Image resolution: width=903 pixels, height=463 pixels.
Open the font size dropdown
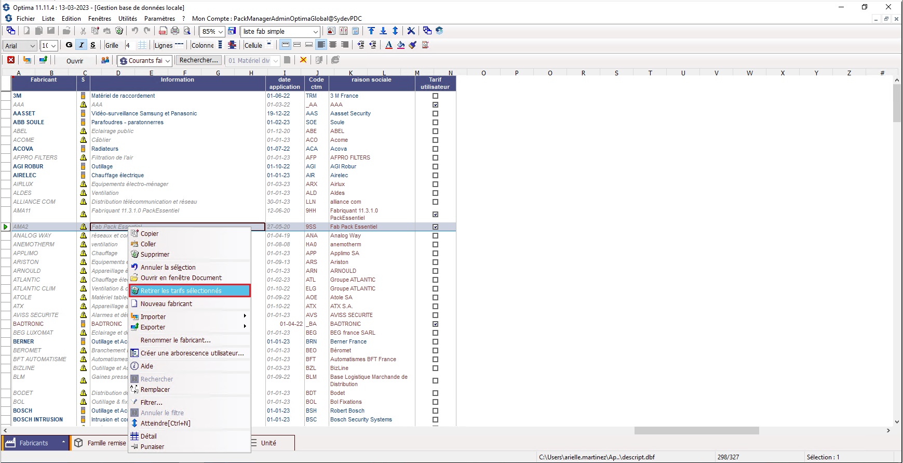click(53, 46)
